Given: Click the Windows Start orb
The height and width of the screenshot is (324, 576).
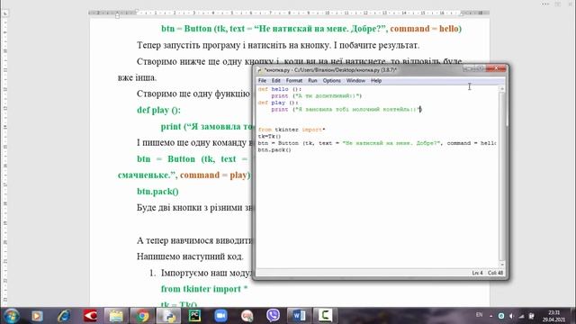Looking at the screenshot, I should point(11,316).
